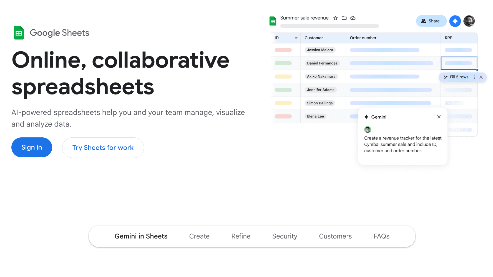Click the Google Sheets wordmark text
493x277 pixels.
click(x=59, y=33)
